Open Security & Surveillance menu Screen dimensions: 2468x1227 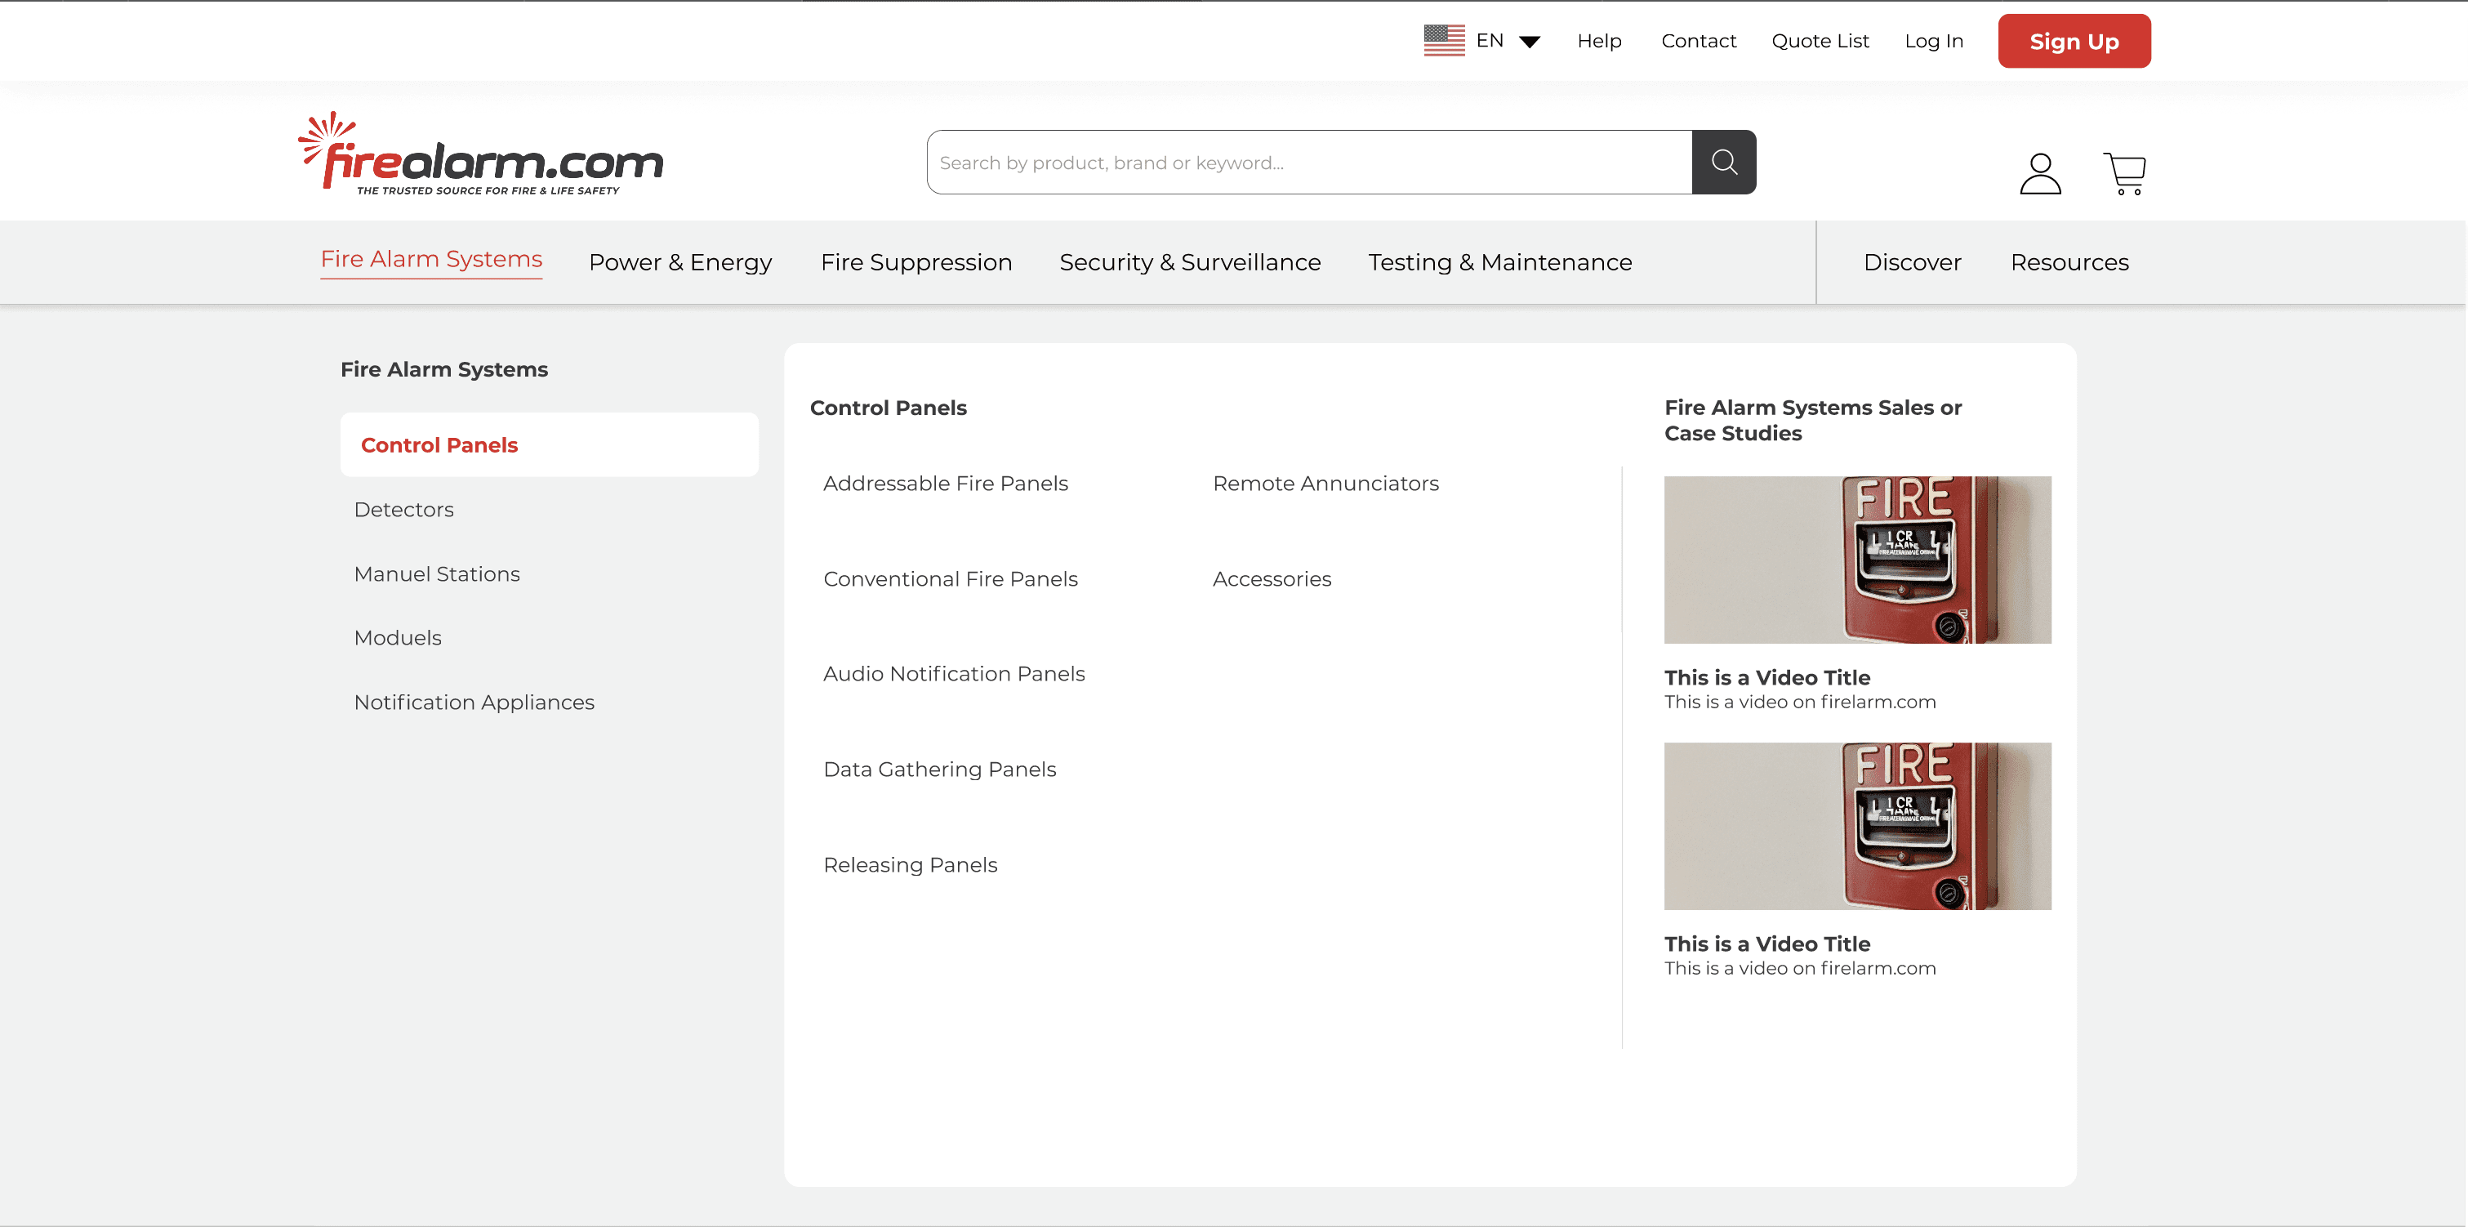tap(1189, 261)
